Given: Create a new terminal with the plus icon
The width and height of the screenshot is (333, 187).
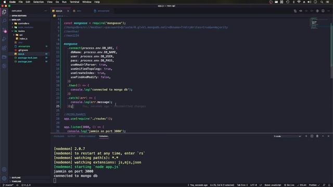Looking at the screenshot, I should pyautogui.click(x=306, y=136).
